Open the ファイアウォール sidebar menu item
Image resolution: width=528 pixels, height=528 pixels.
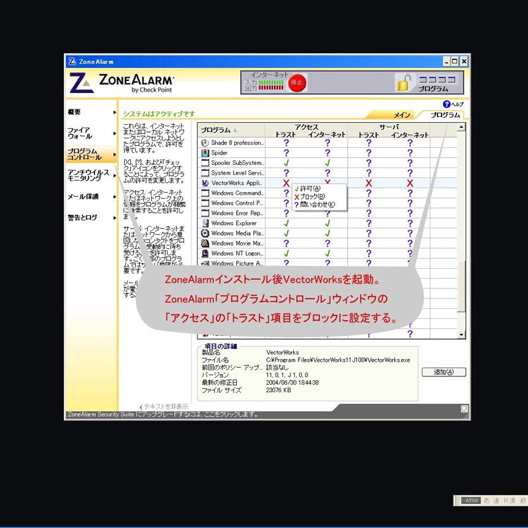[79, 133]
